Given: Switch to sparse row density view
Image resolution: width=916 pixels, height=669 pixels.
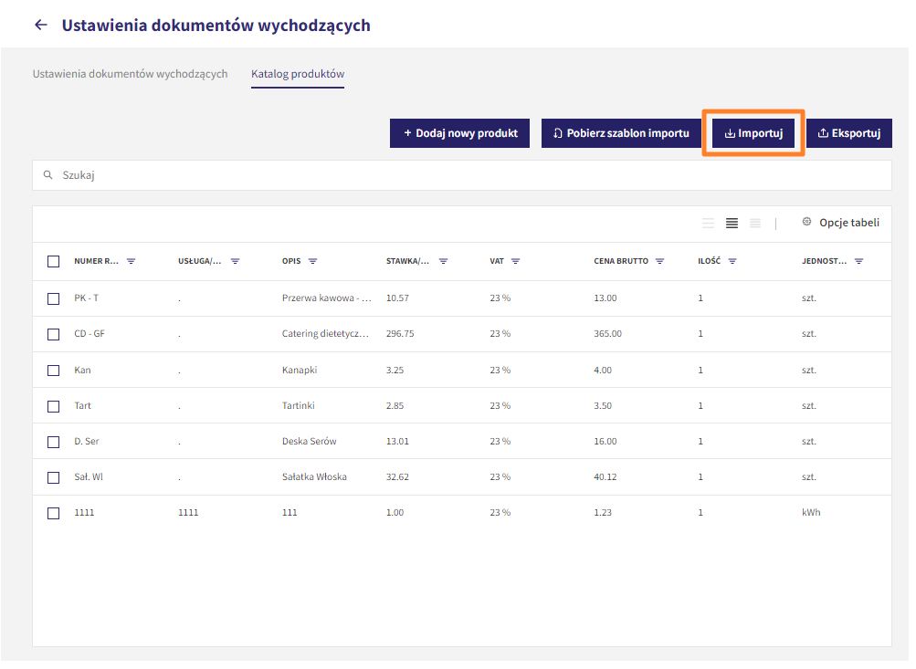Looking at the screenshot, I should (x=708, y=223).
